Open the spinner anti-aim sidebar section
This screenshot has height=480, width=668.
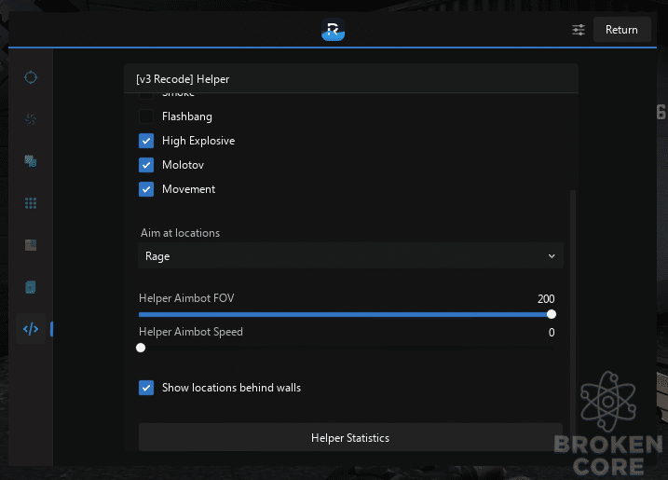(x=31, y=119)
